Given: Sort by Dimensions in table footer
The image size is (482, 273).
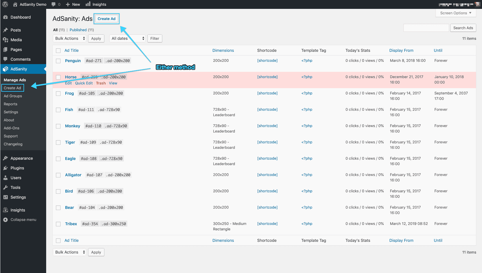Looking at the screenshot, I should [x=223, y=240].
